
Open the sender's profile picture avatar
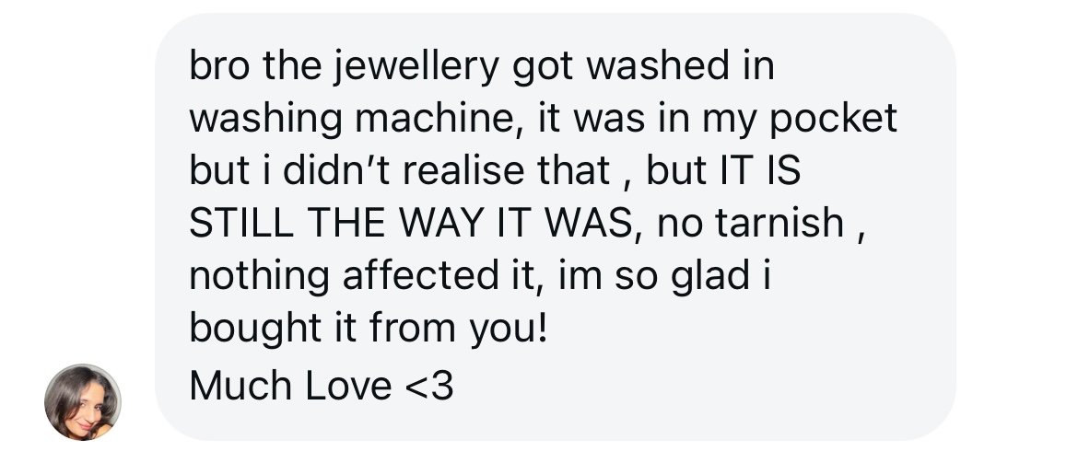(x=83, y=402)
